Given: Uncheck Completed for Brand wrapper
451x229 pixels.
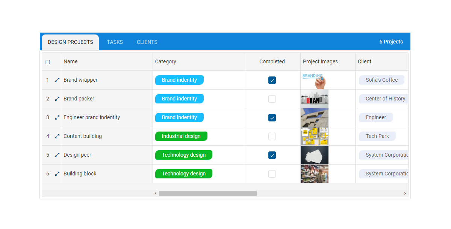Looking at the screenshot, I should [272, 80].
